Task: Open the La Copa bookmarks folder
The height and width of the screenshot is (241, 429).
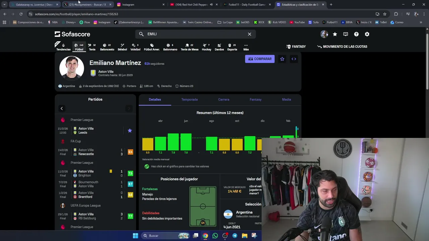Action: (x=225, y=22)
